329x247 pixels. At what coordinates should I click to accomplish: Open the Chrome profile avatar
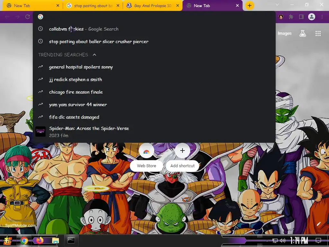point(312,17)
